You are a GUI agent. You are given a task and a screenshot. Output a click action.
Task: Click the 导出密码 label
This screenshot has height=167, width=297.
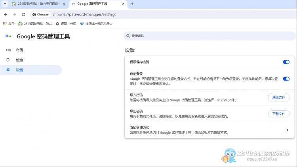point(136,111)
